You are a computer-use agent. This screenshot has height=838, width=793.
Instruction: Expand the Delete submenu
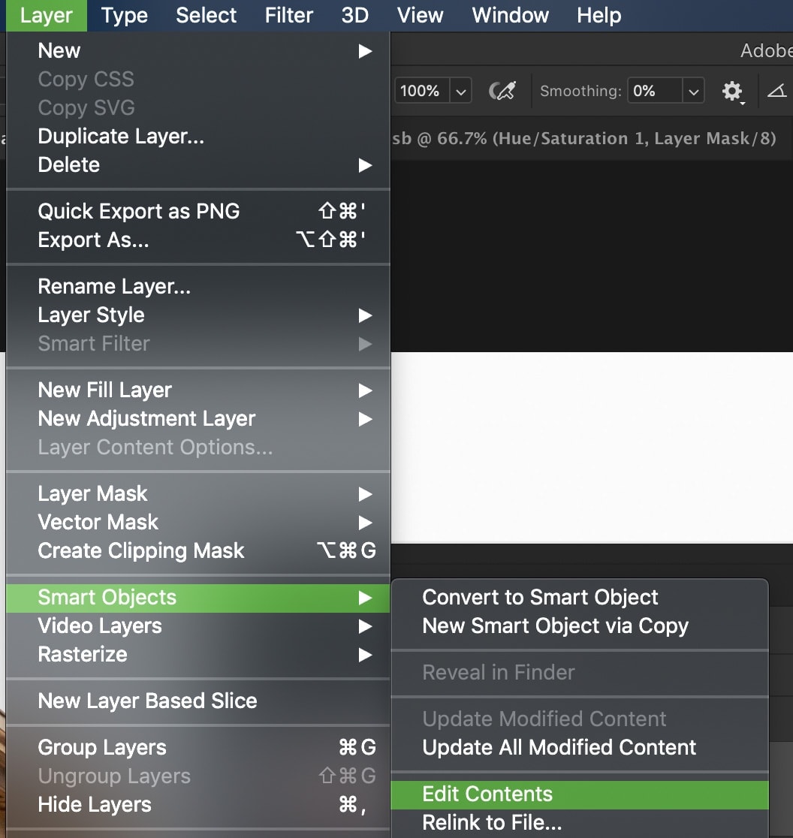point(198,165)
